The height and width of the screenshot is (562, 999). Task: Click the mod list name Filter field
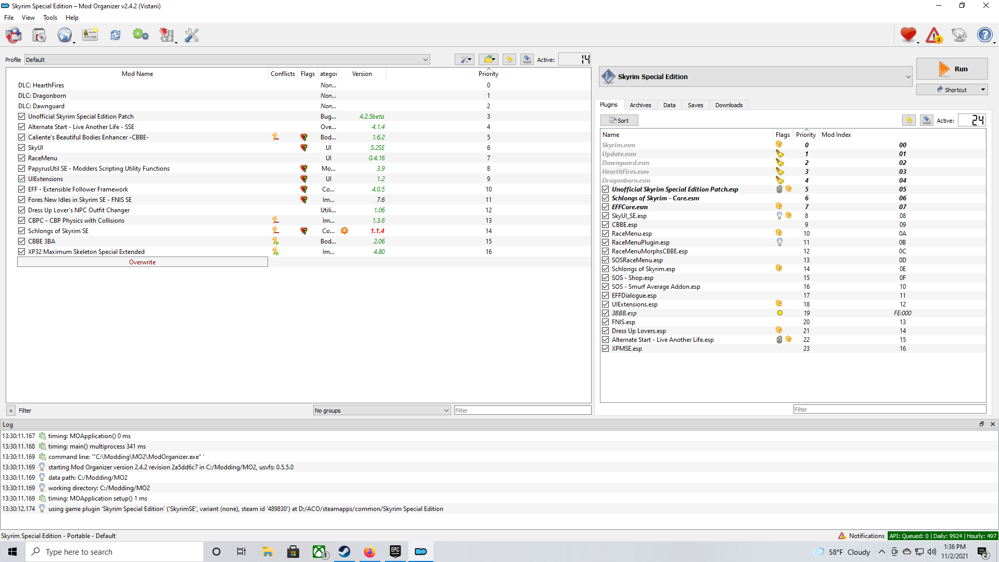coord(522,411)
